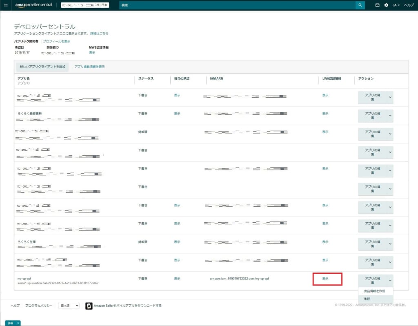Click the アプリ掲載情報を表示 link
The height and width of the screenshot is (326, 418).
pyautogui.click(x=89, y=67)
